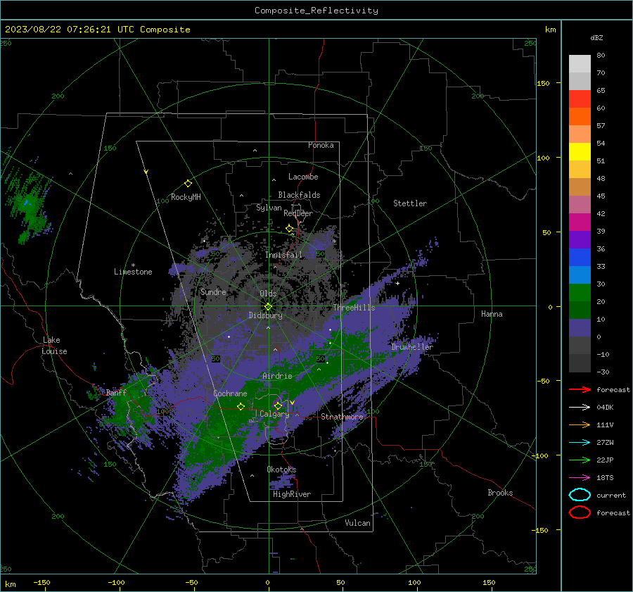Screen dimensions: 633x592
Task: Click the white 04DK arrow legend icon
Action: [580, 408]
